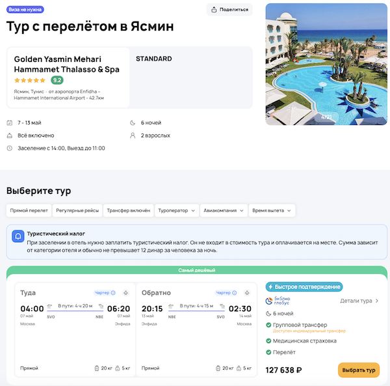Expand the Авиакомпания dropdown filter

click(224, 210)
